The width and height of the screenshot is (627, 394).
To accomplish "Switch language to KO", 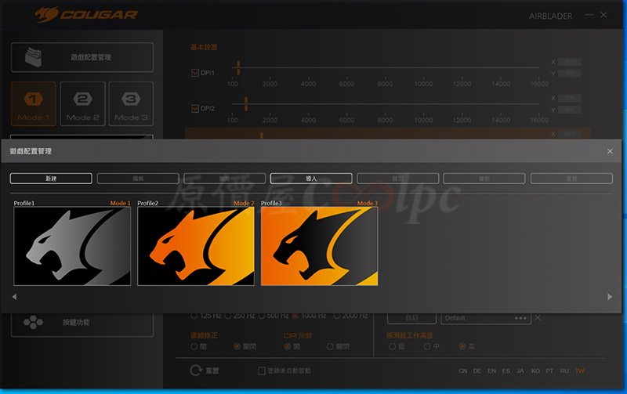I will pyautogui.click(x=535, y=371).
